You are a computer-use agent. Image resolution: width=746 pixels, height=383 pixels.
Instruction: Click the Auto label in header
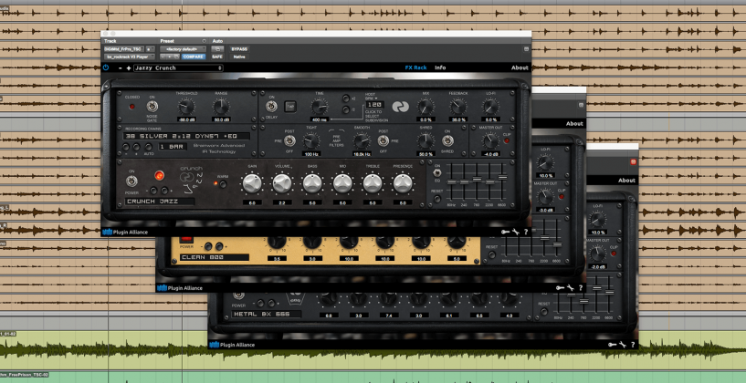[217, 41]
